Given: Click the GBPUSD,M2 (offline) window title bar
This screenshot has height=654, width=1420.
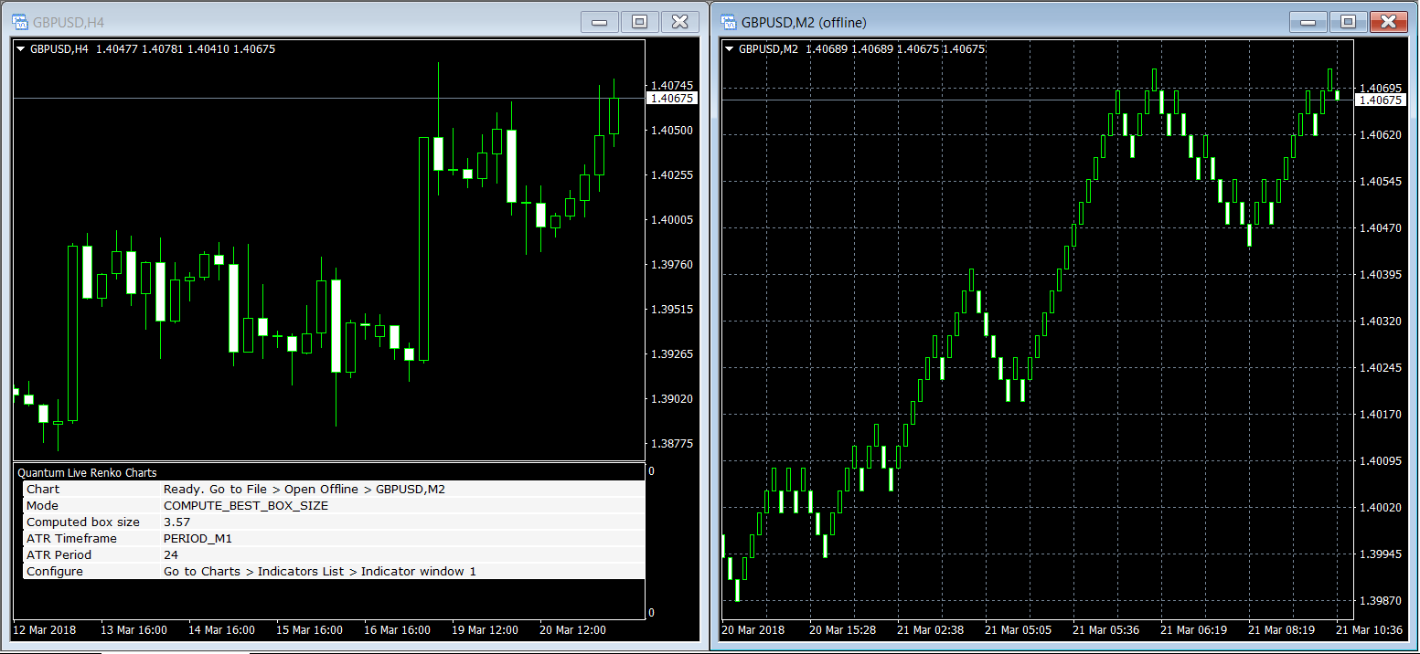Looking at the screenshot, I should (x=1006, y=22).
